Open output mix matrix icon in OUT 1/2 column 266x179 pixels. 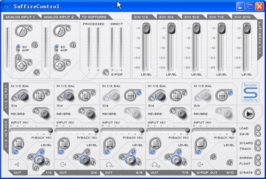pyautogui.click(x=18, y=144)
